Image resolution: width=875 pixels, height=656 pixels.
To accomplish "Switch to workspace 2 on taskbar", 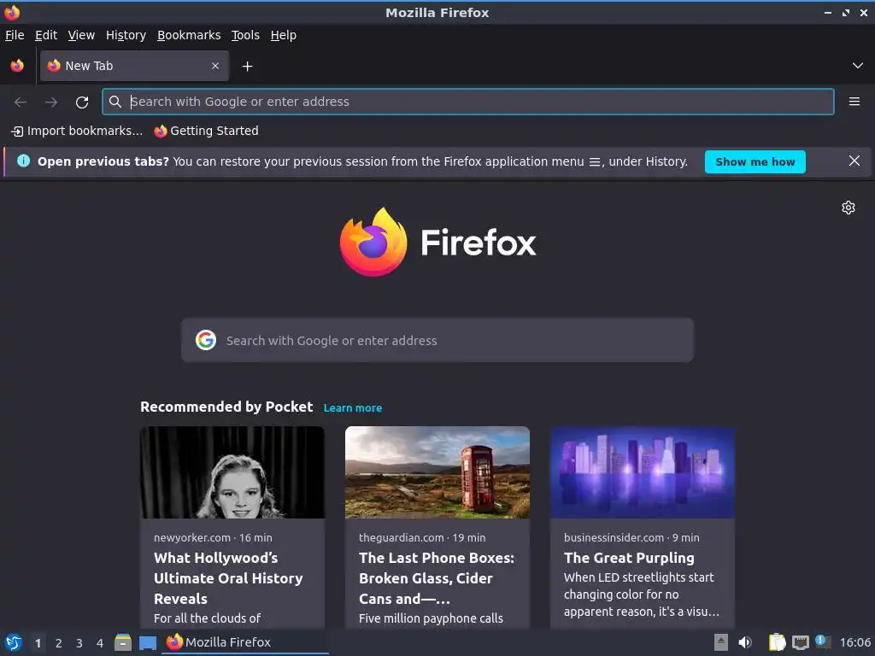I will click(x=59, y=643).
